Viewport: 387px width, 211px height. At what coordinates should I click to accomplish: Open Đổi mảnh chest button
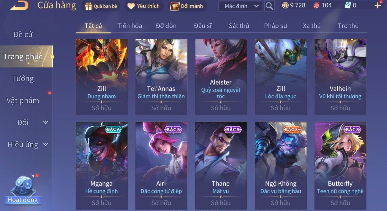174,6
